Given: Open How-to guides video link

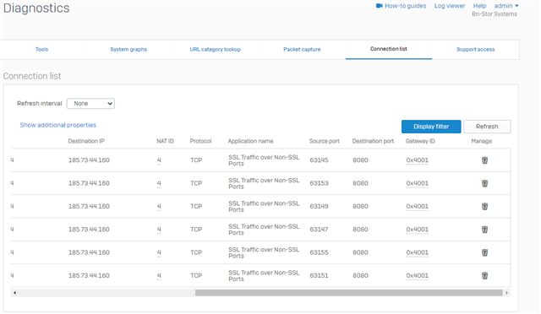Looking at the screenshot, I should pyautogui.click(x=401, y=6).
